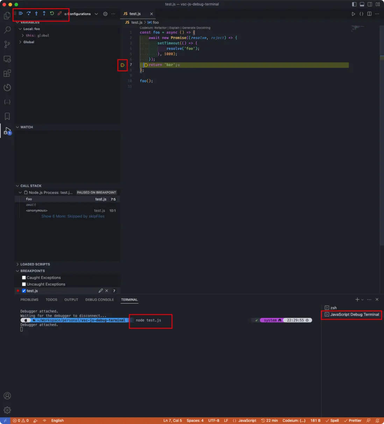Open the Bookmarks view in activity bar
384x424 pixels.
(x=7, y=116)
